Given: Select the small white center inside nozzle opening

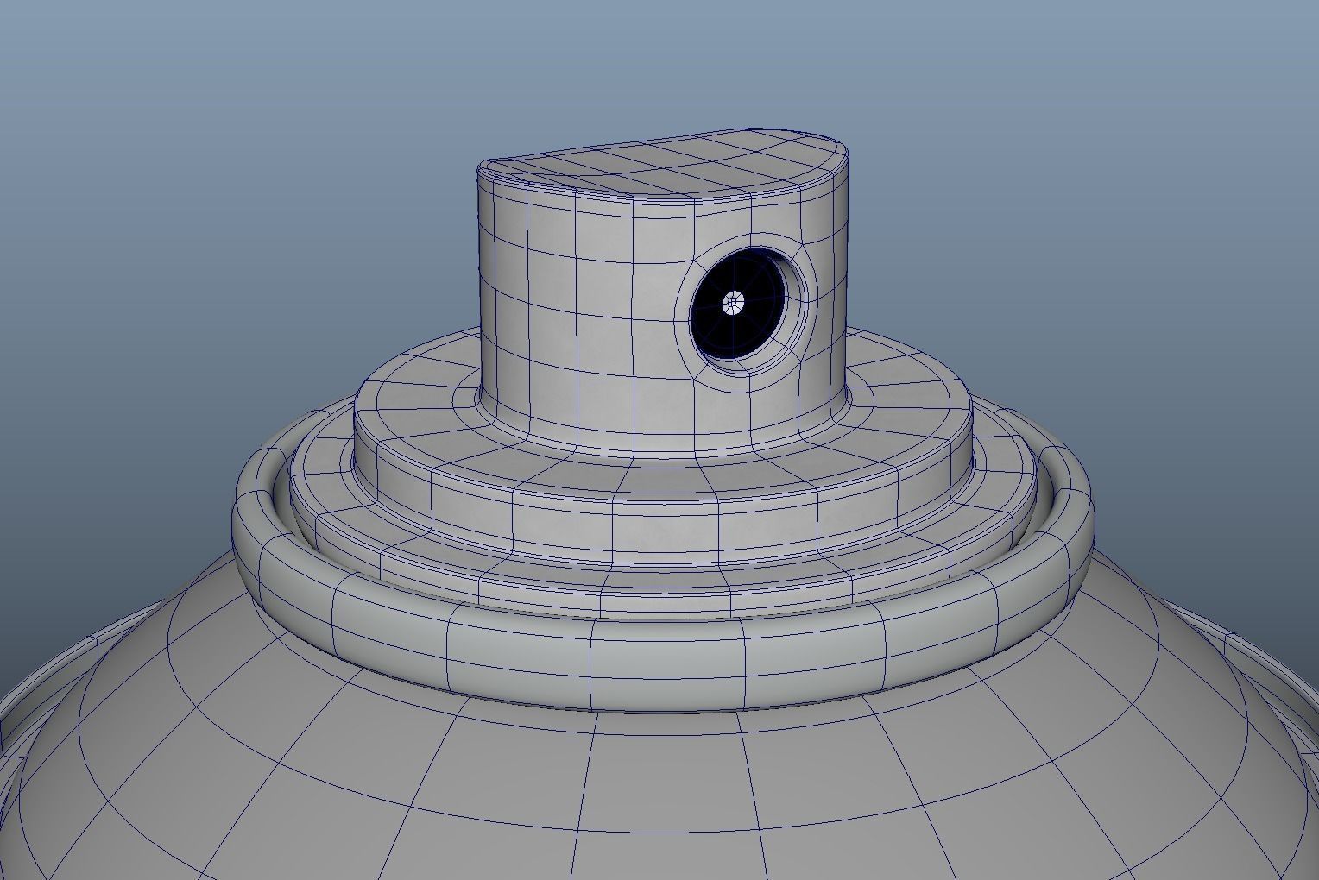Looking at the screenshot, I should point(734,303).
